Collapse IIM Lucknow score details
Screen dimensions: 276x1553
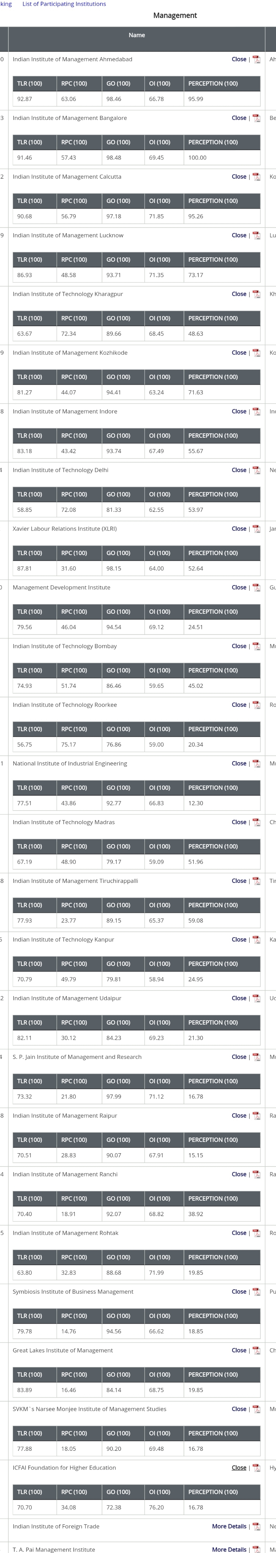point(239,235)
